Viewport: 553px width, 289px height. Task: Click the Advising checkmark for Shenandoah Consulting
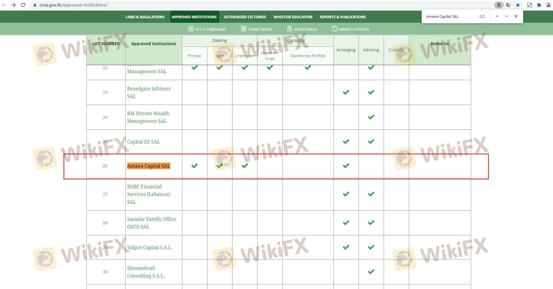coord(371,272)
